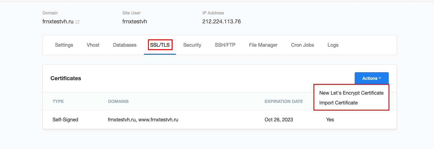Choose New Let's Encrypt Certificate
434x149 pixels.
[351, 93]
